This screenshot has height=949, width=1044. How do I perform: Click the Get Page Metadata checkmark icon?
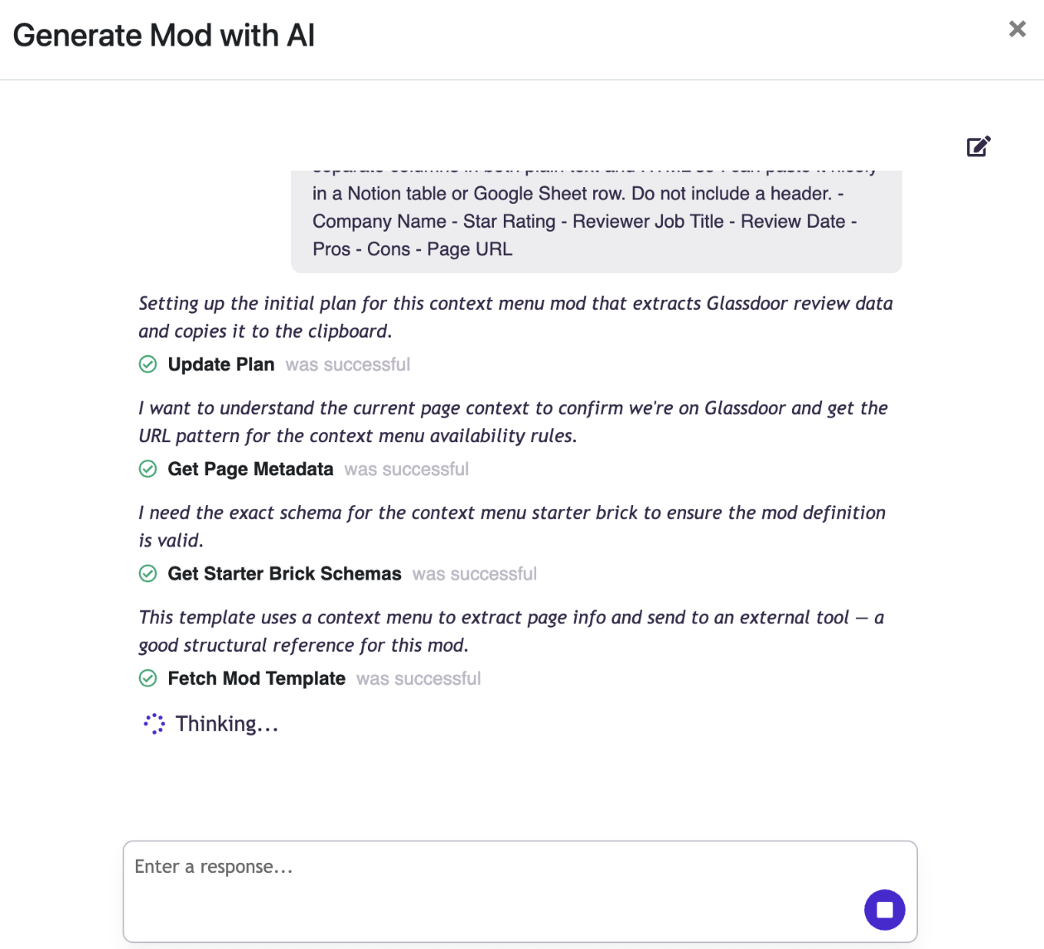[147, 469]
